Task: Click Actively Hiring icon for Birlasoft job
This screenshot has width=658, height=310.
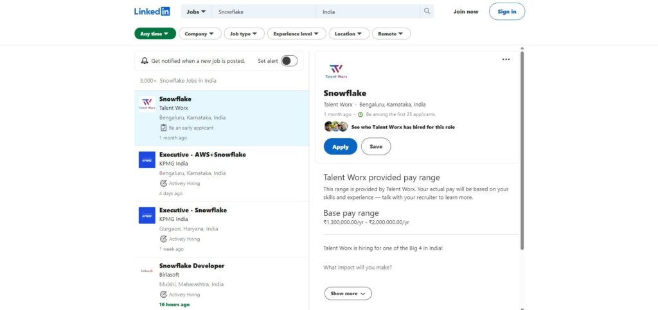Action: (163, 295)
